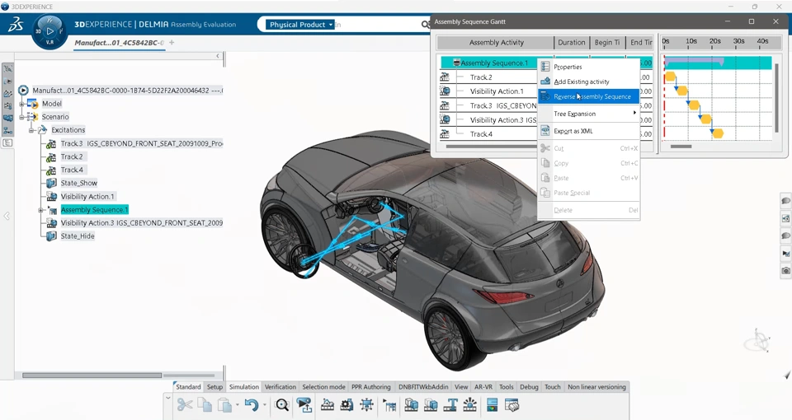Collapse the bottom toolbar with the chevron
Image resolution: width=792 pixels, height=420 pixels.
(167, 398)
